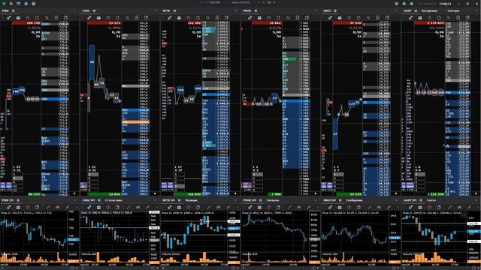Switch to the Сообщения tab

pos(354,200)
